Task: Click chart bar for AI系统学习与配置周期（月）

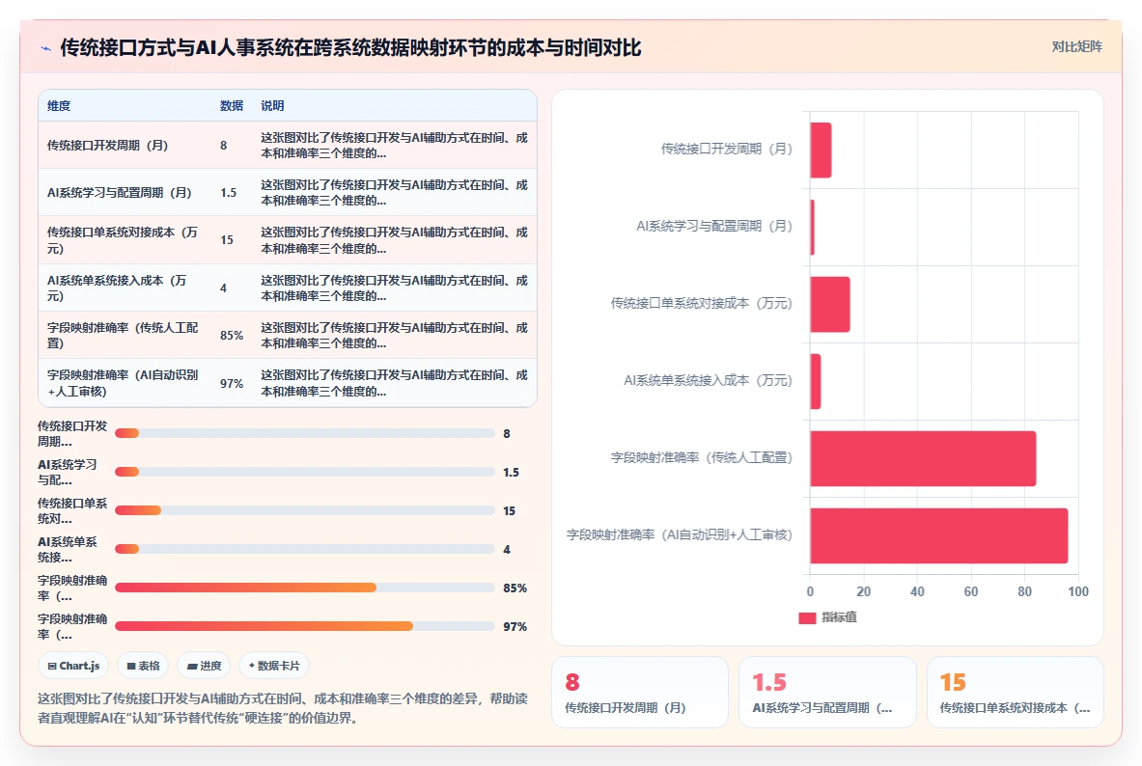Action: (812, 227)
